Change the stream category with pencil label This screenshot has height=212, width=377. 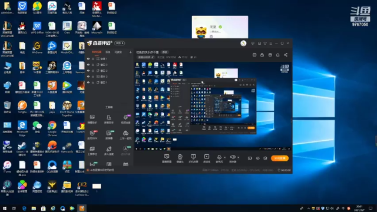(x=145, y=57)
